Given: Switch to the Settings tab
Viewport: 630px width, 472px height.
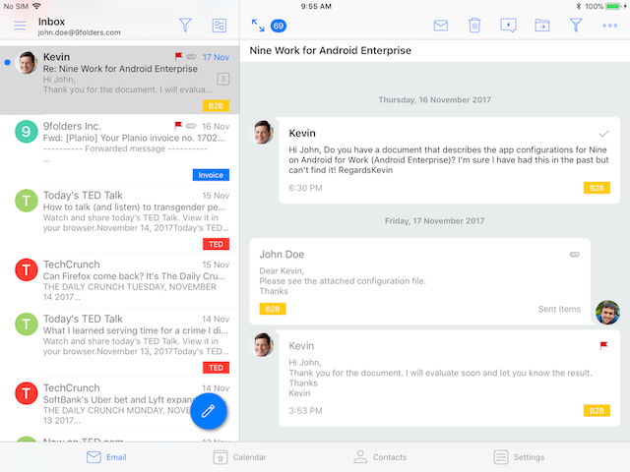Looking at the screenshot, I should (x=519, y=457).
